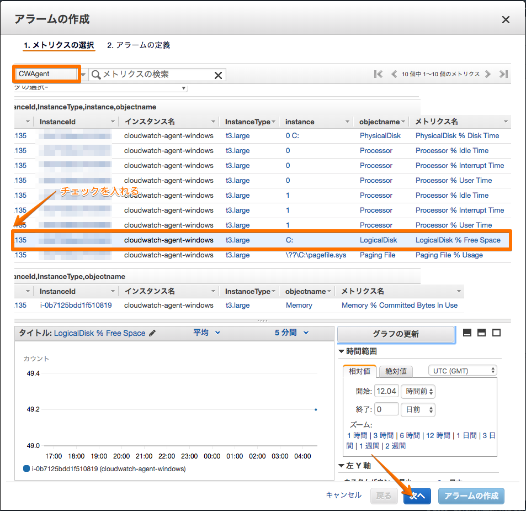This screenshot has height=511, width=526.
Task: Select the legend-below graph layout icon
Action: click(x=467, y=332)
